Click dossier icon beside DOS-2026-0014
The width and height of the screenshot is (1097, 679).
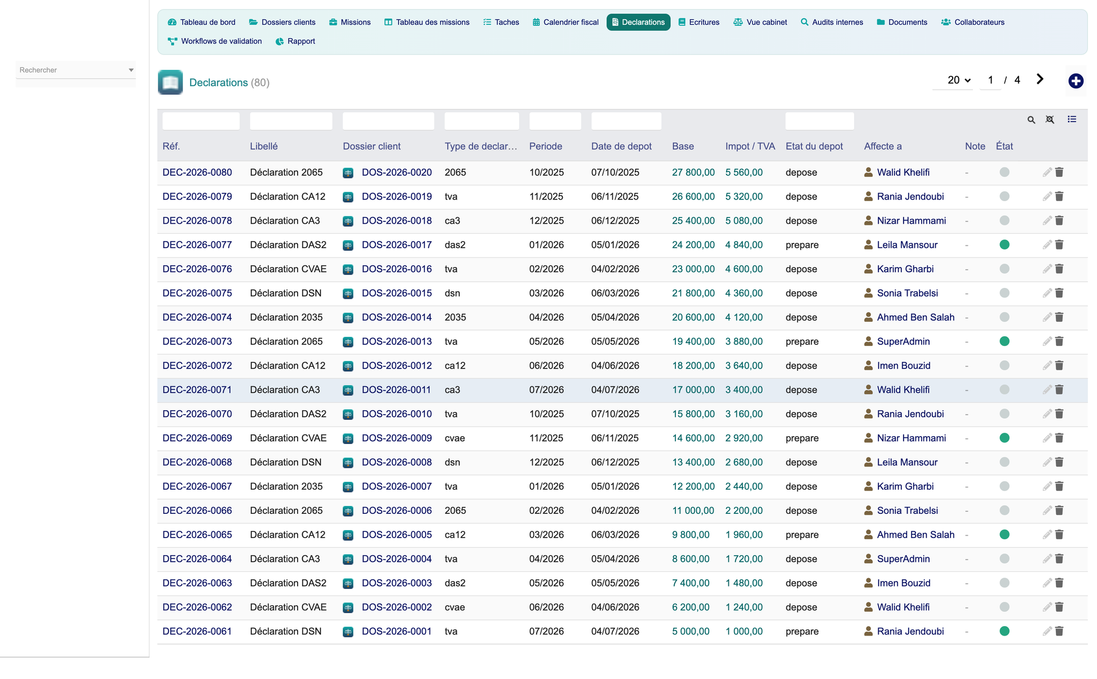(x=348, y=318)
